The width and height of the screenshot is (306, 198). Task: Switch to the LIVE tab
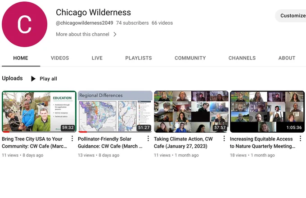(x=97, y=58)
